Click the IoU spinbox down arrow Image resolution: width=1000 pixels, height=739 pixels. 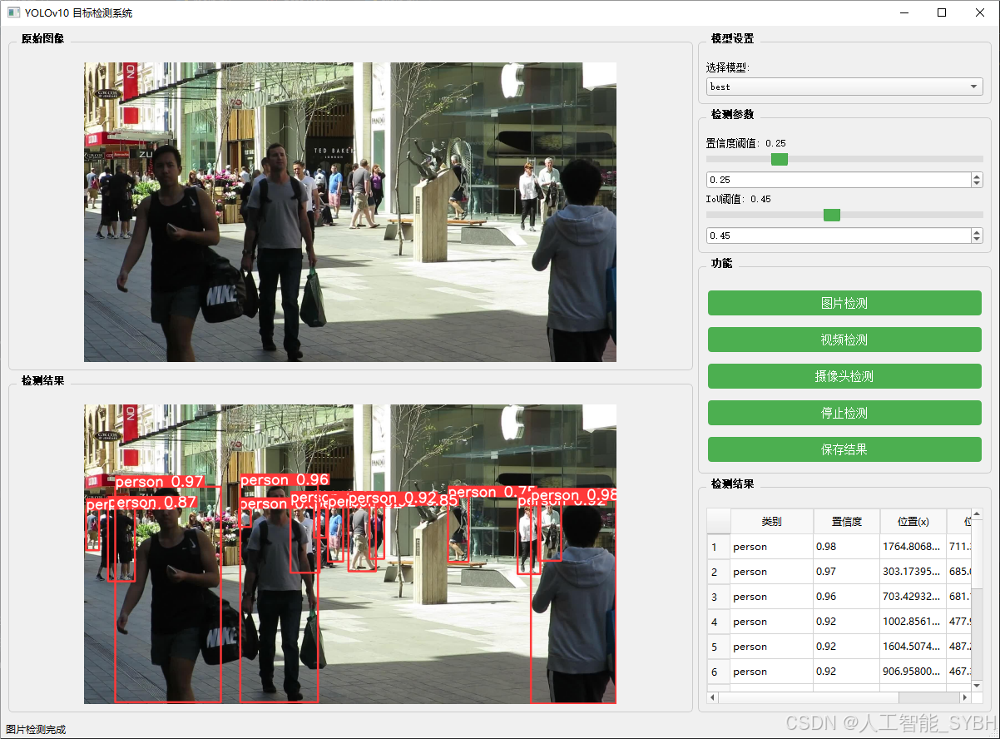coord(975,240)
